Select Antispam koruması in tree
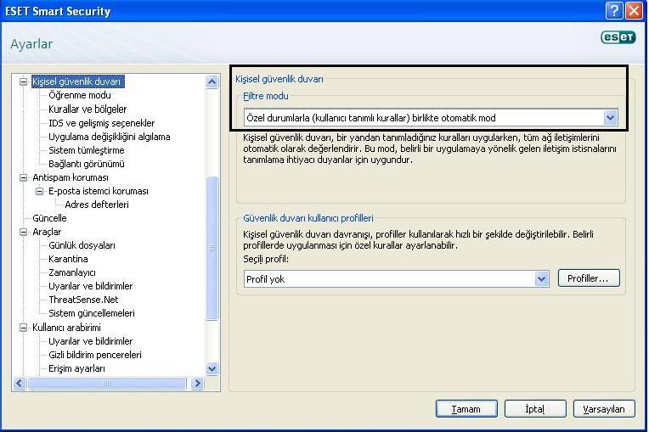The height and width of the screenshot is (432, 649). pyautogui.click(x=71, y=177)
